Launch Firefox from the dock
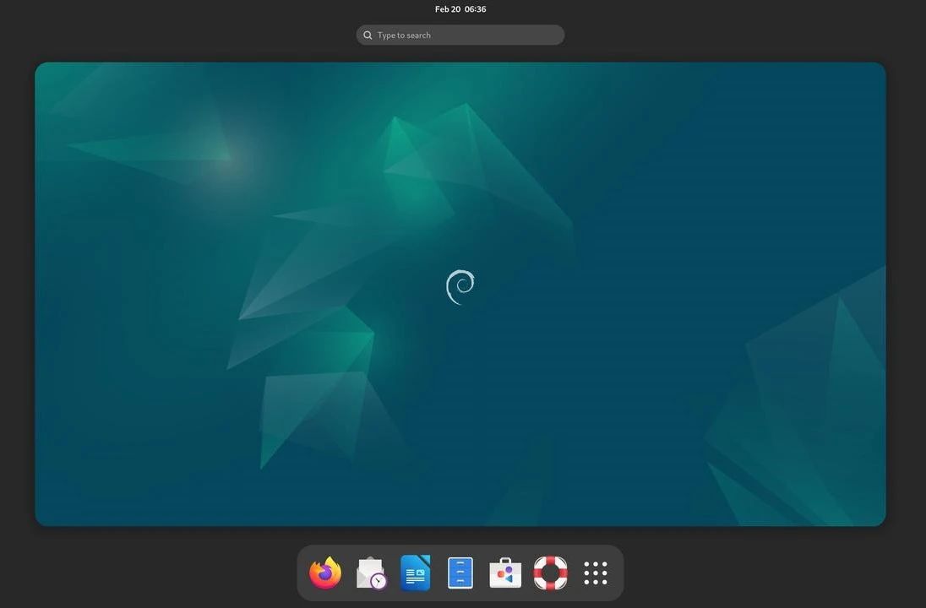Screen dimensions: 926x608 [x=325, y=573]
